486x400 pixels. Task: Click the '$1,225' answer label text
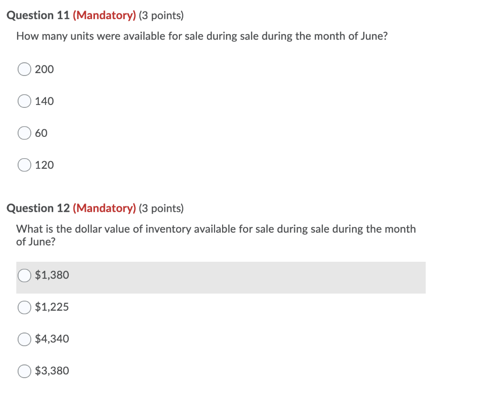pyautogui.click(x=52, y=307)
